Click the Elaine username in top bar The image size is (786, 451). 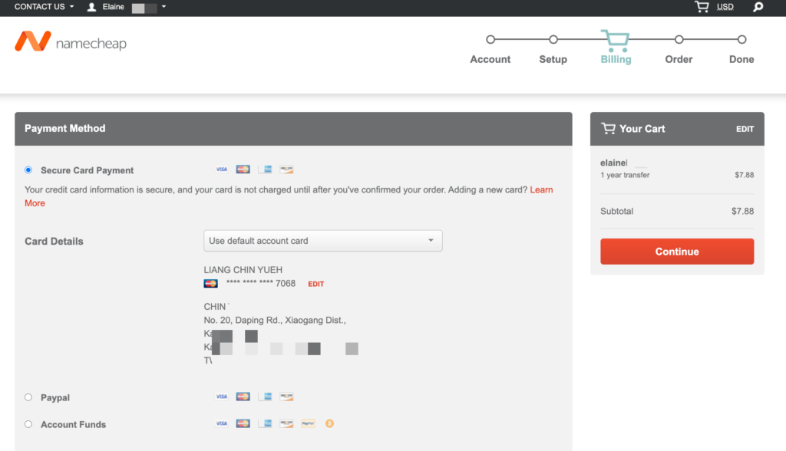(114, 7)
